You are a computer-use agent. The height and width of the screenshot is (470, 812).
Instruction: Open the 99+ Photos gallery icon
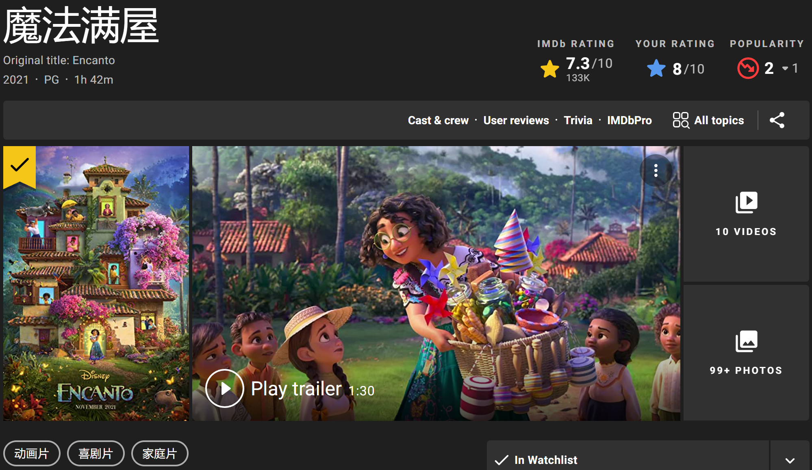tap(746, 341)
